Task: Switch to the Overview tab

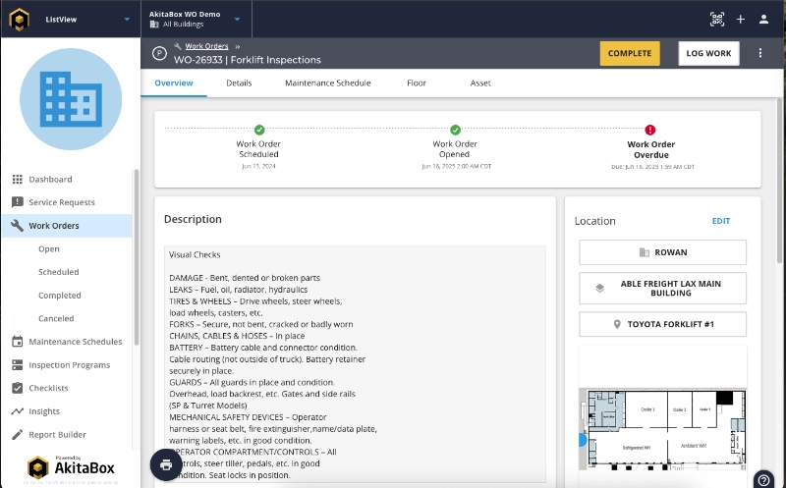Action: 174,83
